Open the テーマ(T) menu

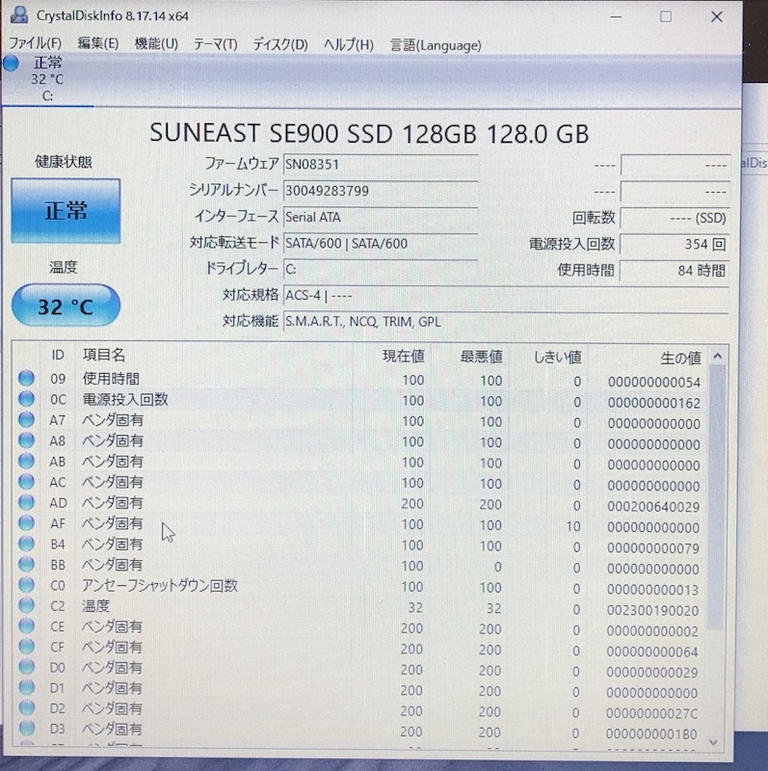pos(215,44)
